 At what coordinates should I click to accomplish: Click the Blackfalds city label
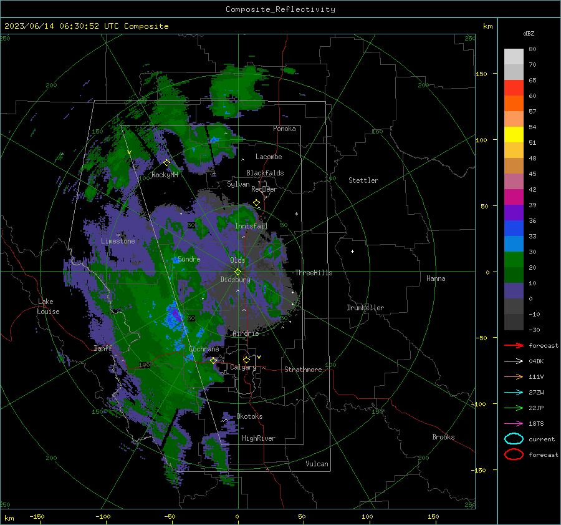(x=265, y=173)
